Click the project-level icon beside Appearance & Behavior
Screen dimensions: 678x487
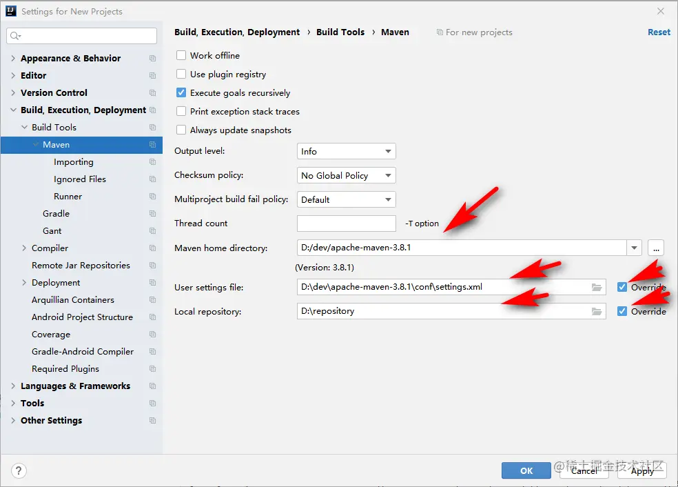click(x=153, y=59)
